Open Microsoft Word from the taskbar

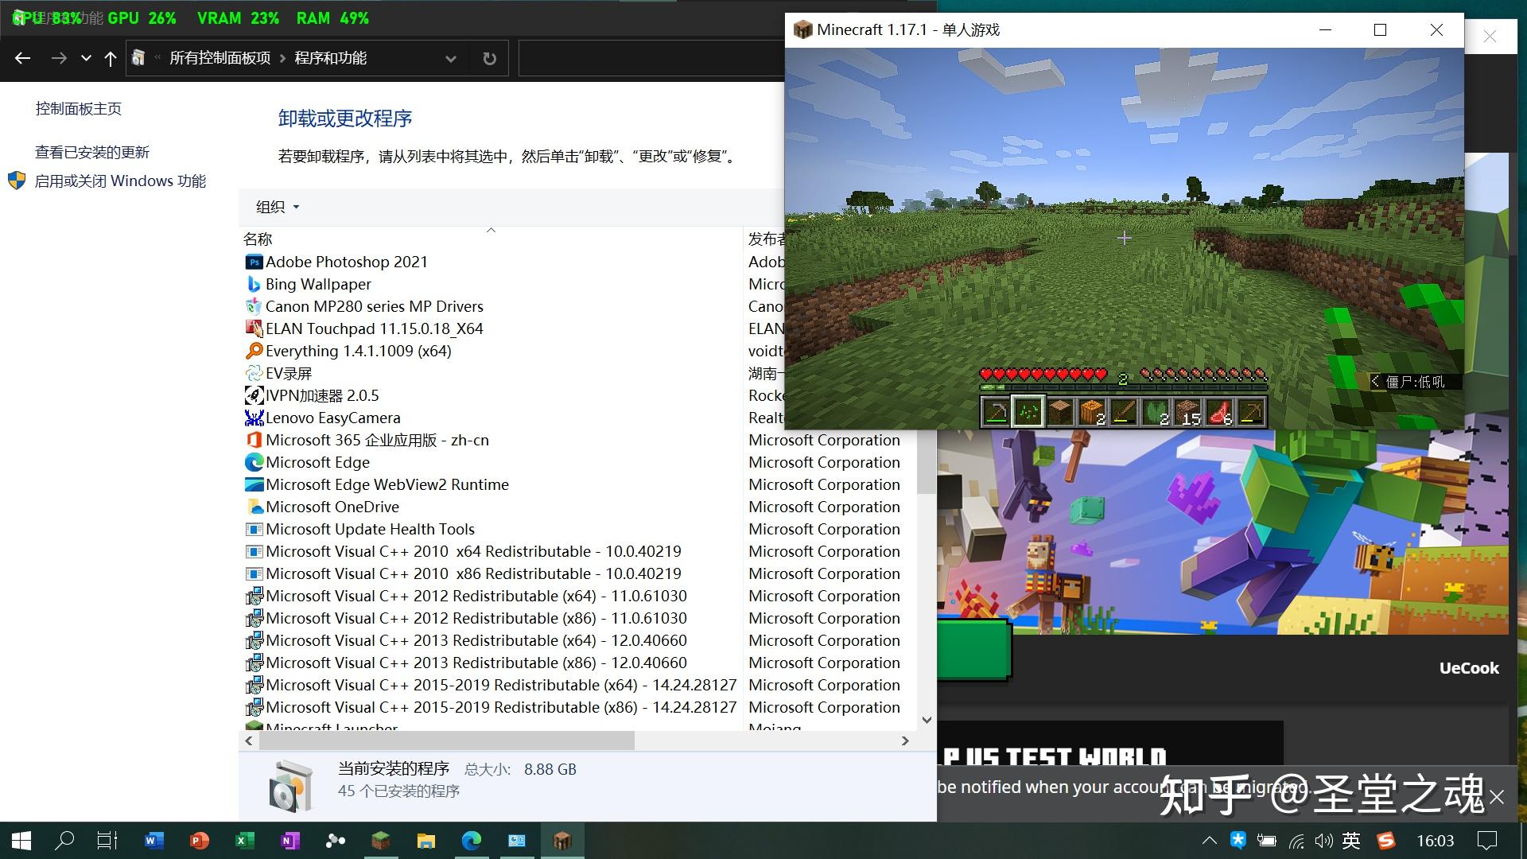[153, 841]
